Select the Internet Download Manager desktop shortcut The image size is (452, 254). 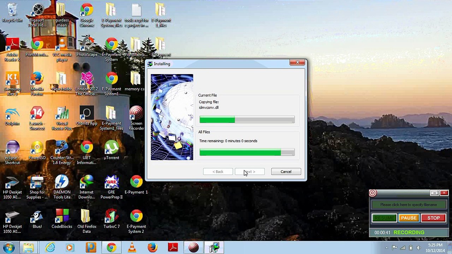point(87,187)
